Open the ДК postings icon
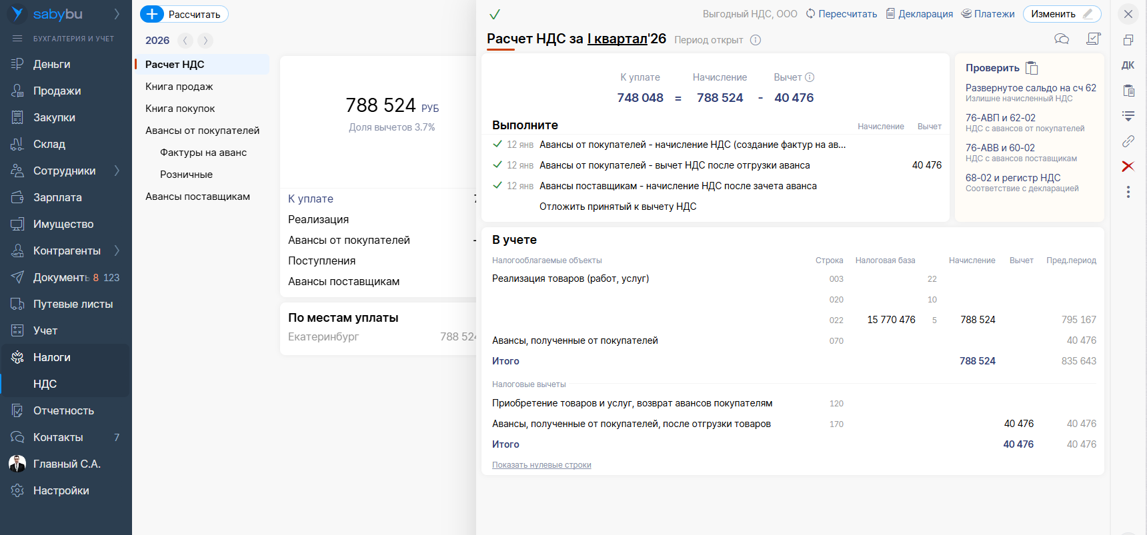 coord(1128,65)
